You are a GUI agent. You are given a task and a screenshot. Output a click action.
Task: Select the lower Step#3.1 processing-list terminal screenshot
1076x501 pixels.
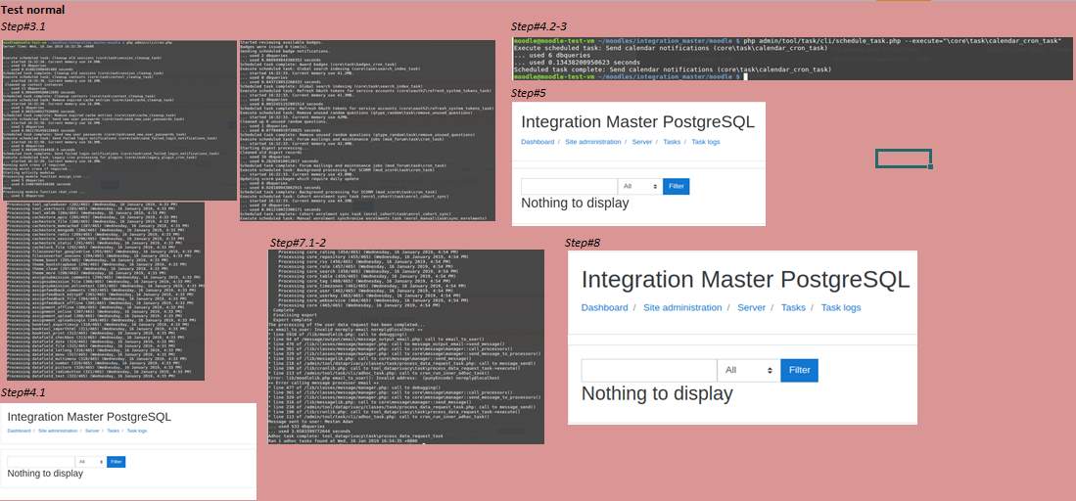tap(106, 291)
